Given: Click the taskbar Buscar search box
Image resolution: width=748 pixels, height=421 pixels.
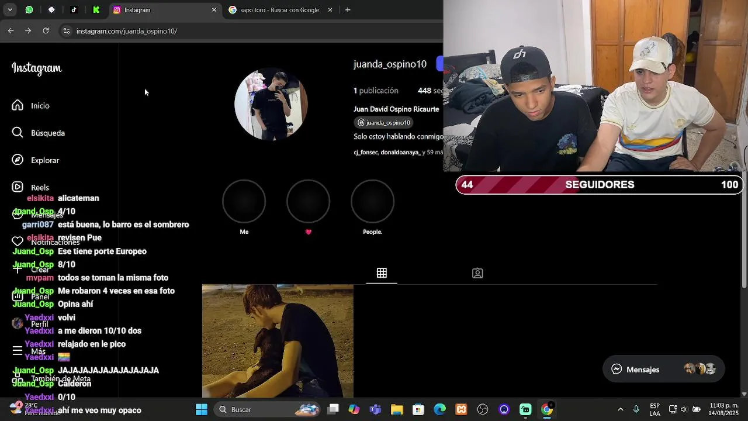Looking at the screenshot, I should coord(268,409).
